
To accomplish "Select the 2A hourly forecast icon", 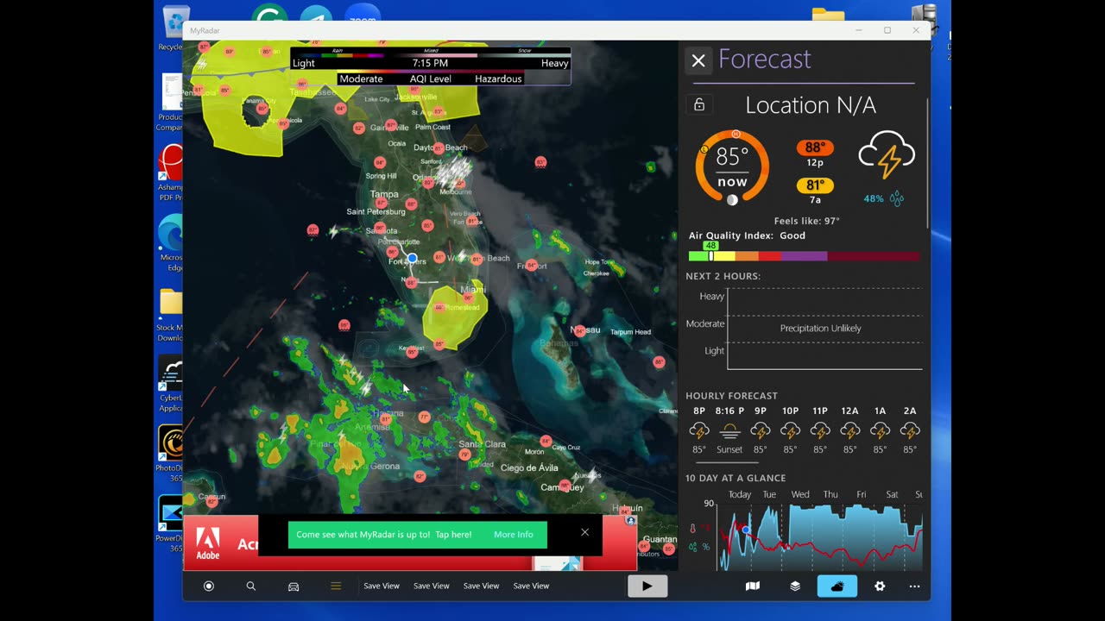I will pos(910,430).
